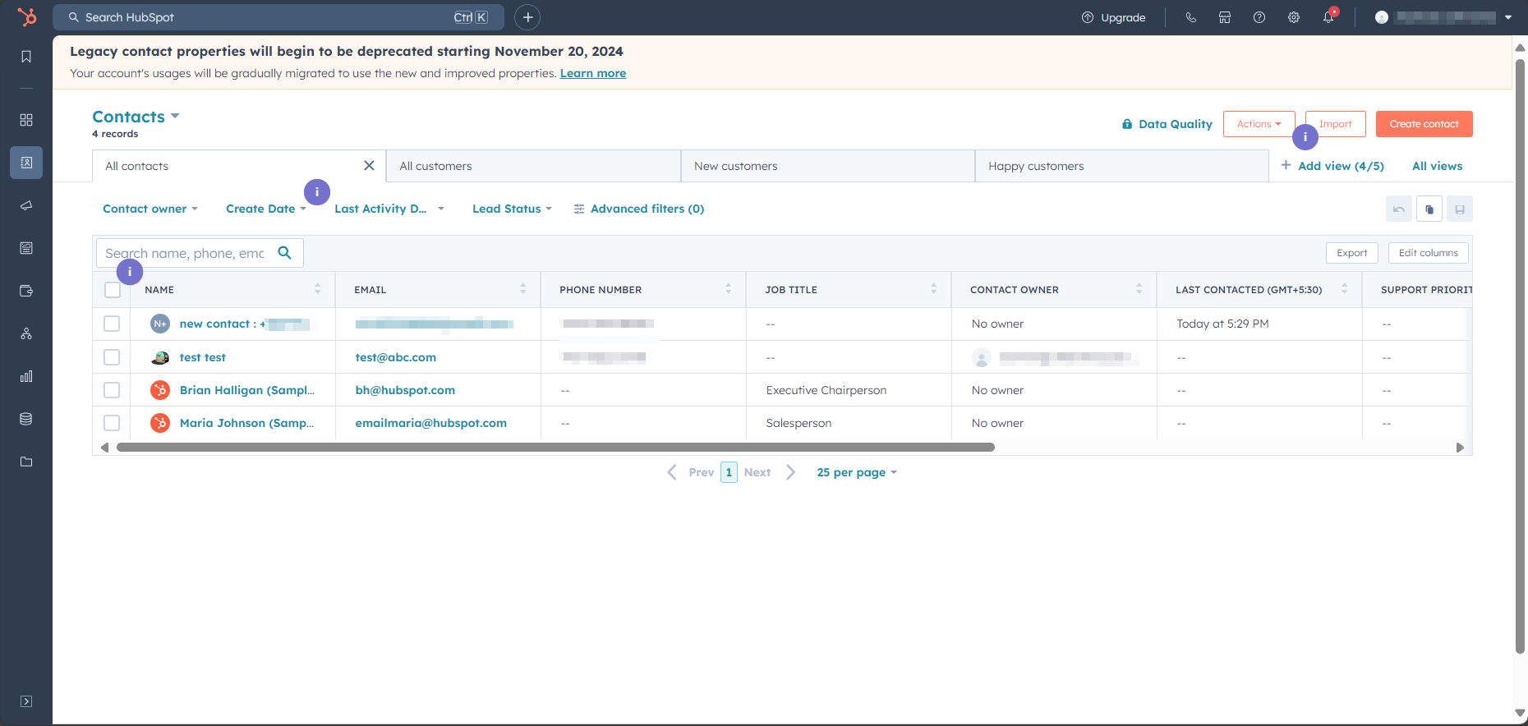Switch to the New customers tab
This screenshot has height=726, width=1528.
click(x=827, y=166)
